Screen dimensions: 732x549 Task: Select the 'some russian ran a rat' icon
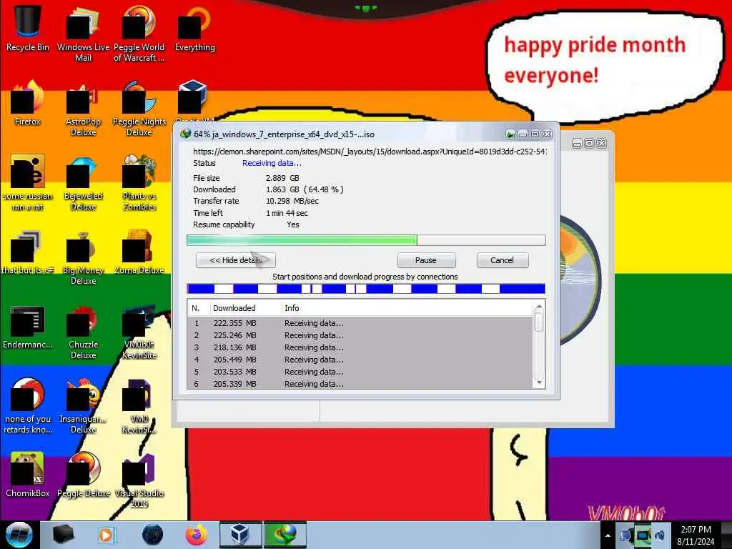[28, 182]
